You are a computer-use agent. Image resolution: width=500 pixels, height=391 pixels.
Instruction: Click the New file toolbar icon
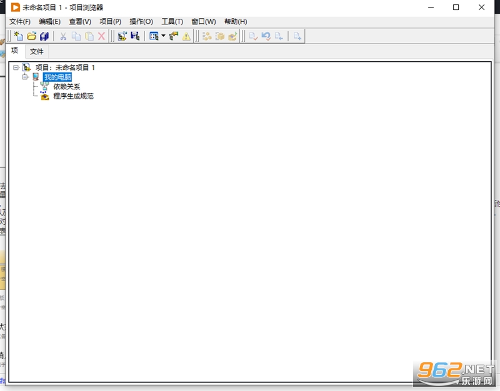[19, 36]
